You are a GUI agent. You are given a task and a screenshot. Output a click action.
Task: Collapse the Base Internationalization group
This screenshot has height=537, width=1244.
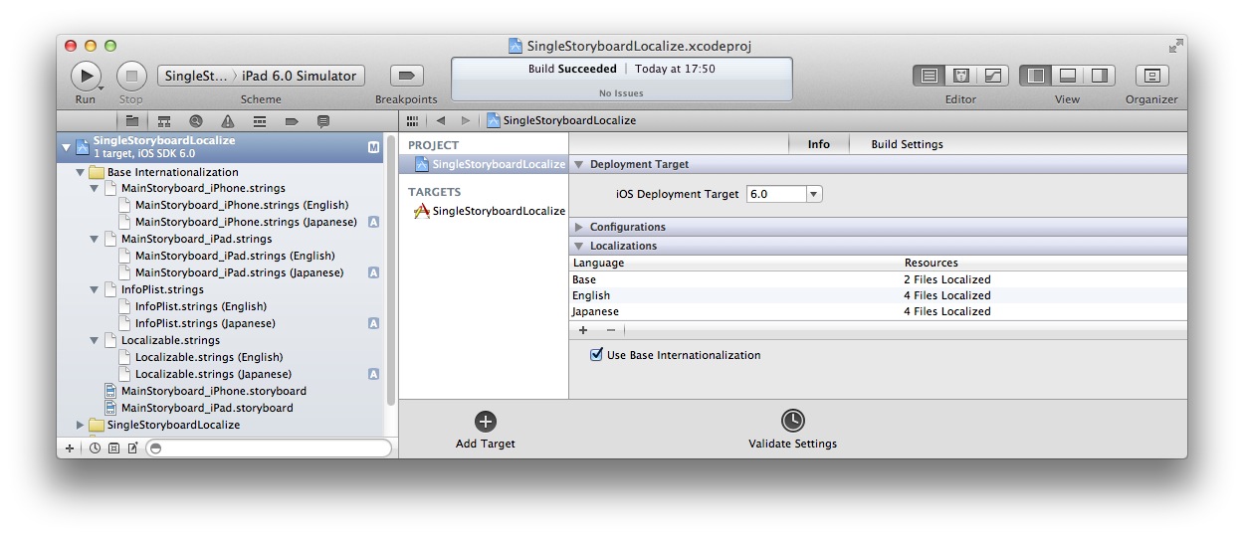[x=81, y=172]
